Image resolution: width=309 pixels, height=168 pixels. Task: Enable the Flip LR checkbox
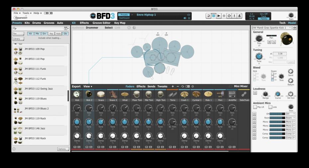(x=255, y=107)
